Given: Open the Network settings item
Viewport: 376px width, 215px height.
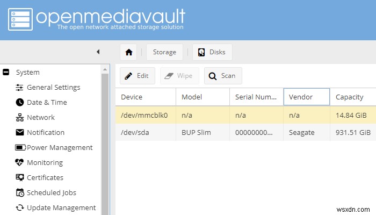Looking at the screenshot, I should coord(41,117).
